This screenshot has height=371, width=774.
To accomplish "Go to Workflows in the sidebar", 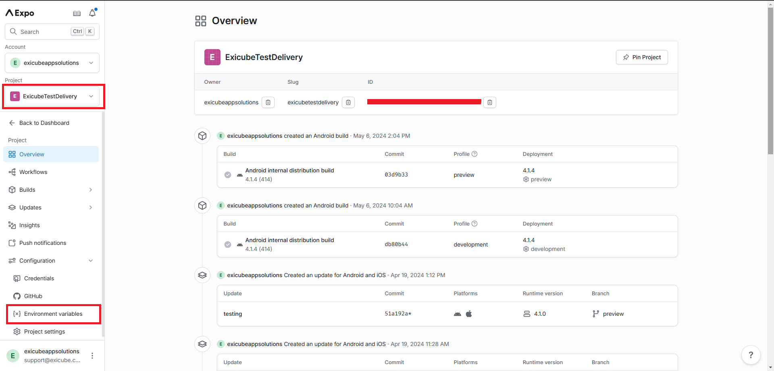I will [33, 172].
